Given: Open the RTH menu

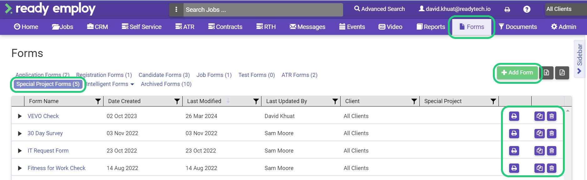Looking at the screenshot, I should click(266, 27).
